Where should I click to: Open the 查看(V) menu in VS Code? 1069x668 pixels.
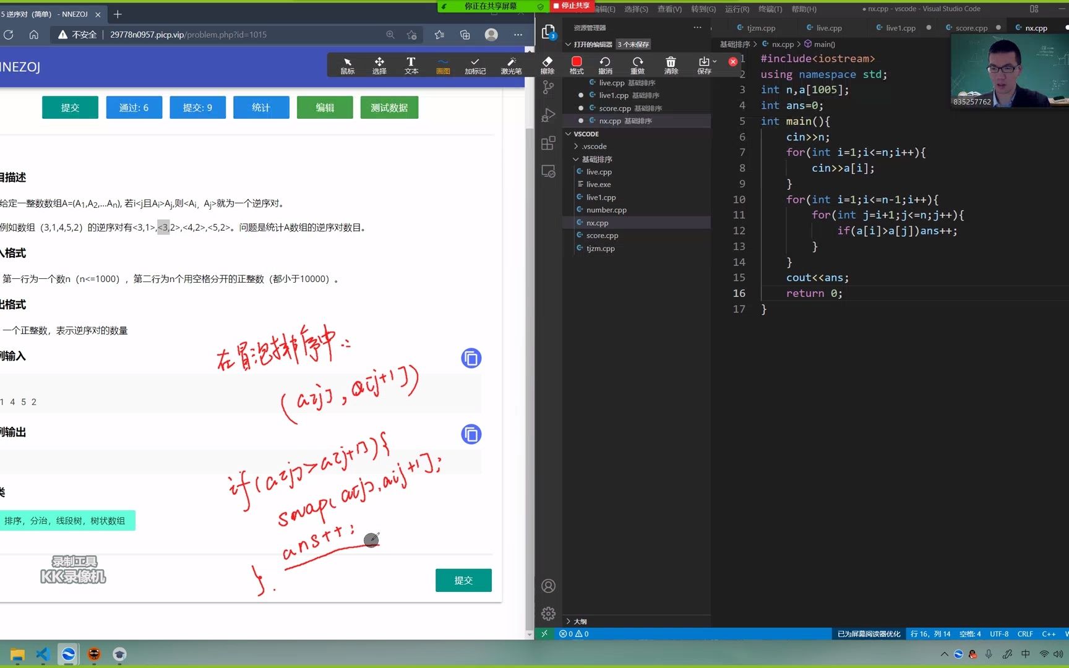tap(669, 9)
